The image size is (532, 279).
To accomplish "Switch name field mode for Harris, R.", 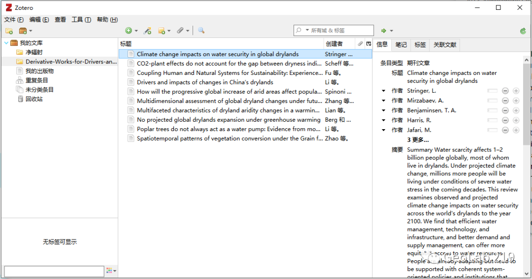I will coord(492,120).
